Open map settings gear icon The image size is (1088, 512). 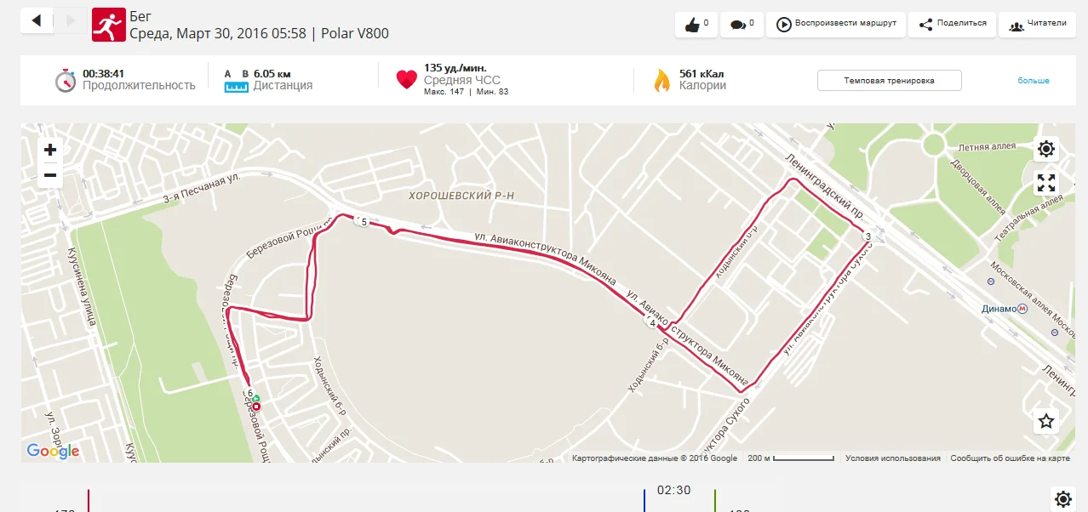coord(1046,150)
